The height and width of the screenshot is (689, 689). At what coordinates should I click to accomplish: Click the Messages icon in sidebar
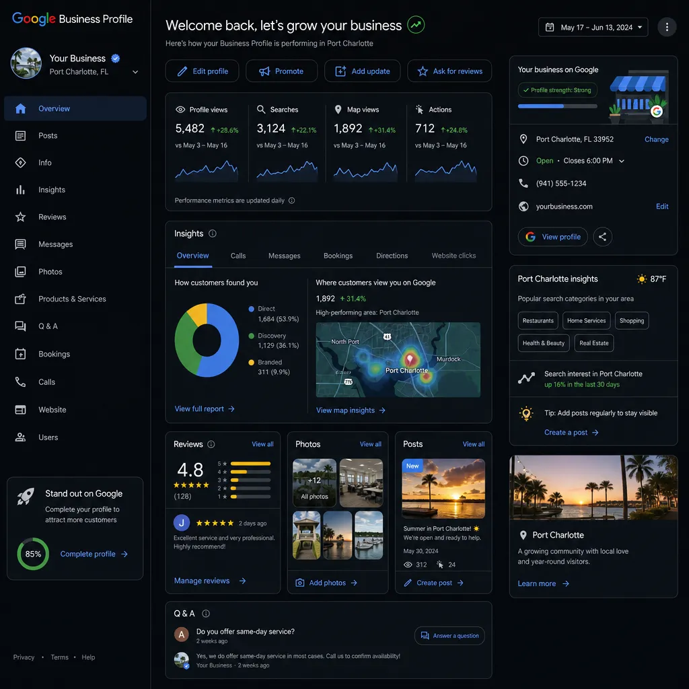coord(21,244)
